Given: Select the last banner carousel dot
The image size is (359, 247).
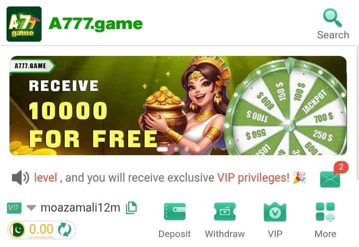Looking at the screenshot, I should (x=197, y=149).
